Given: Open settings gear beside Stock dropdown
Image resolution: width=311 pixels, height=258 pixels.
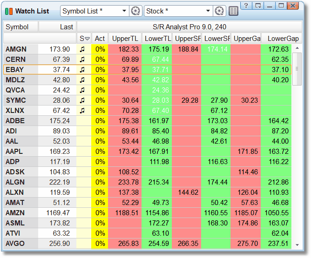Looking at the screenshot, I should click(219, 11).
